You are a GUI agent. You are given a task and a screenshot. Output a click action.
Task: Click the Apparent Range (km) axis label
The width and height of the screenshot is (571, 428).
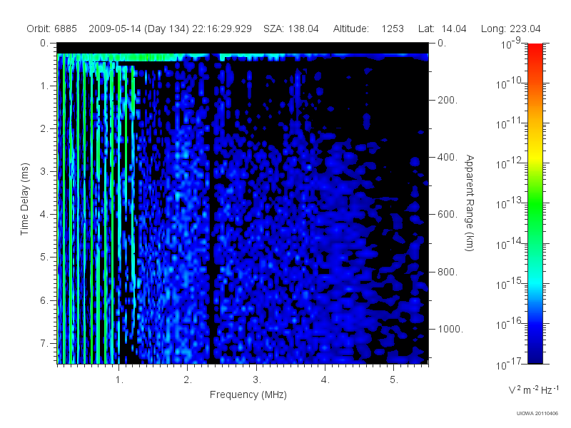[x=470, y=203]
